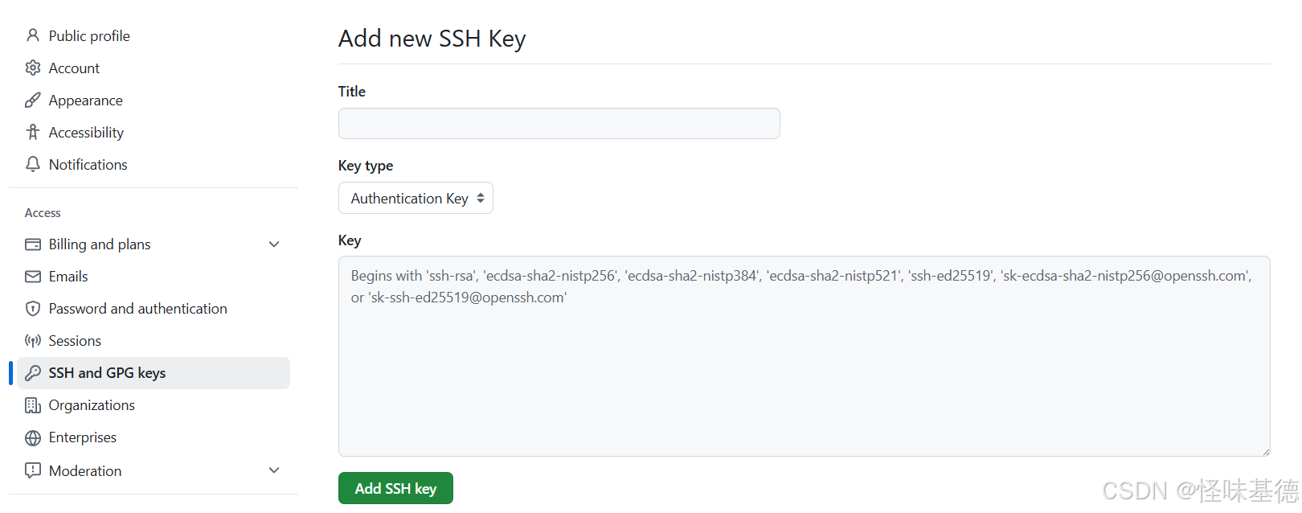The image size is (1302, 513).
Task: Click inside the Title input field
Action: pos(558,123)
